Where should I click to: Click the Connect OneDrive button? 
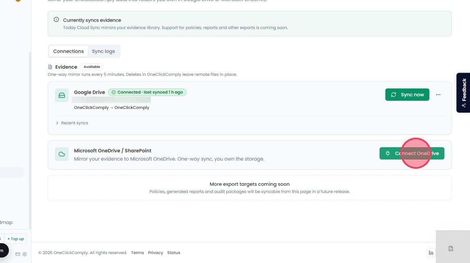pyautogui.click(x=412, y=153)
